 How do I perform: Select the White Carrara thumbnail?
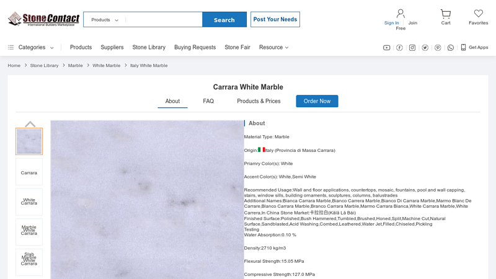[x=29, y=202]
